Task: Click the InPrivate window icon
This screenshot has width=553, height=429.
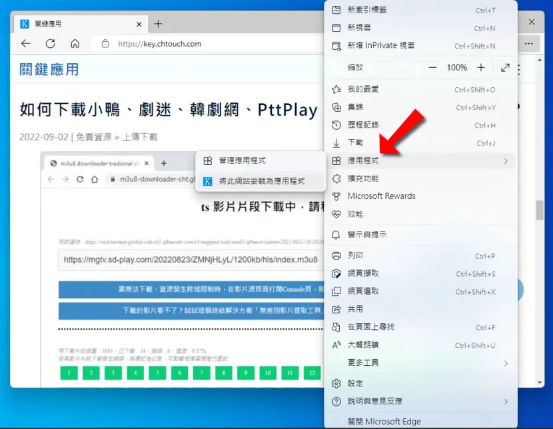Action: (x=336, y=46)
